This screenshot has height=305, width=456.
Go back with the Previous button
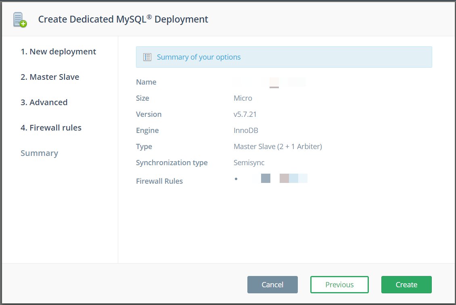[x=339, y=285]
